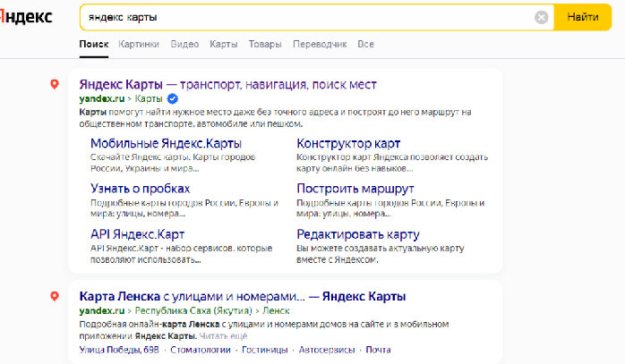The height and width of the screenshot is (364, 625).
Task: Open the Яндекс logo home link
Action: pos(26,17)
